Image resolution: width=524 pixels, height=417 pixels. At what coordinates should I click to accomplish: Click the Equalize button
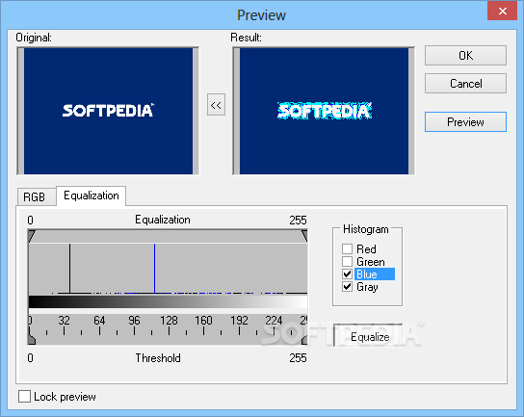click(x=368, y=335)
